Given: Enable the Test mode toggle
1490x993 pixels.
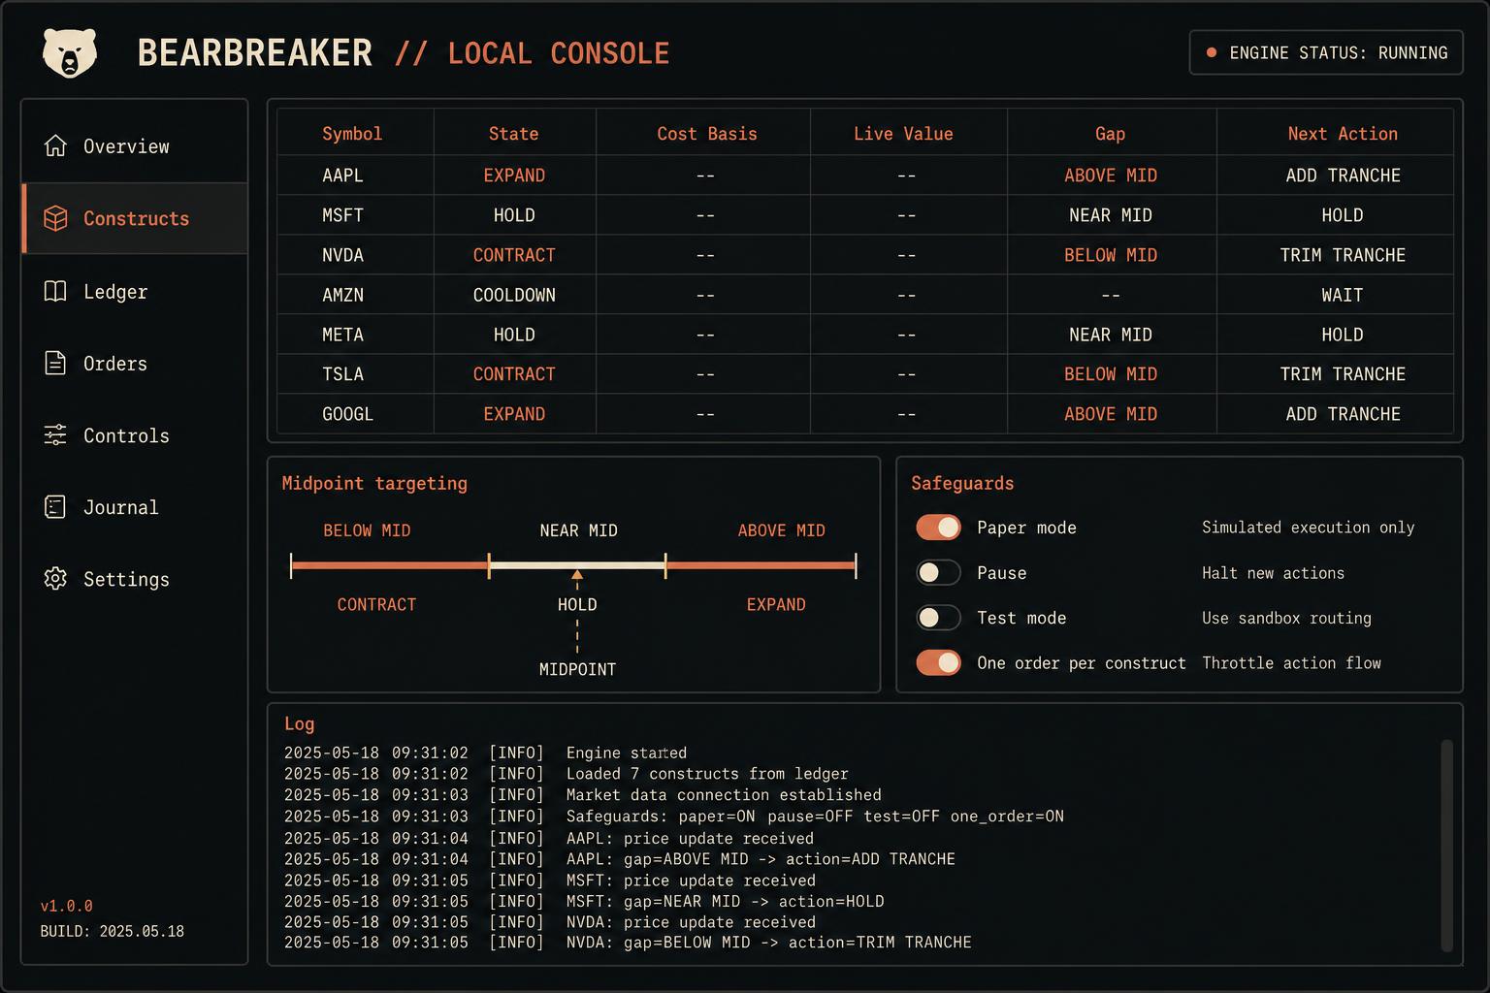Looking at the screenshot, I should pos(938,618).
